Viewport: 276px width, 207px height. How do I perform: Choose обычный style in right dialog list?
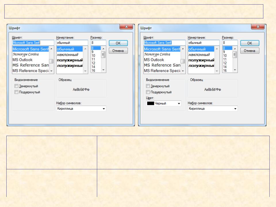coord(201,49)
